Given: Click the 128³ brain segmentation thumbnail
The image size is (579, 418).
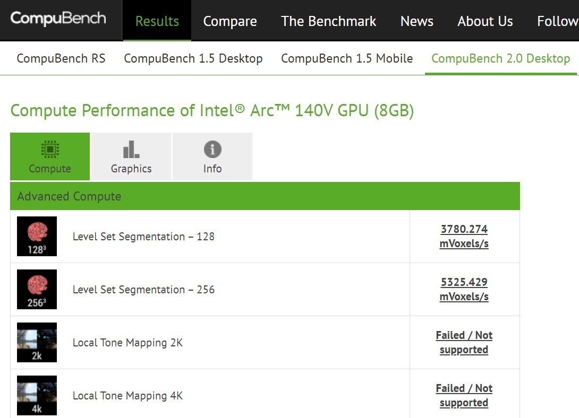Looking at the screenshot, I should click(37, 236).
